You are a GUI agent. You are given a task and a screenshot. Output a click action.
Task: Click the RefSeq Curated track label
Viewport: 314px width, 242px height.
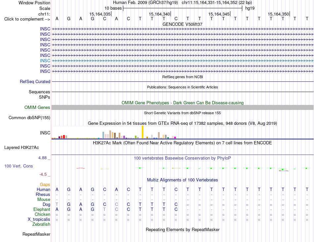[35, 81]
